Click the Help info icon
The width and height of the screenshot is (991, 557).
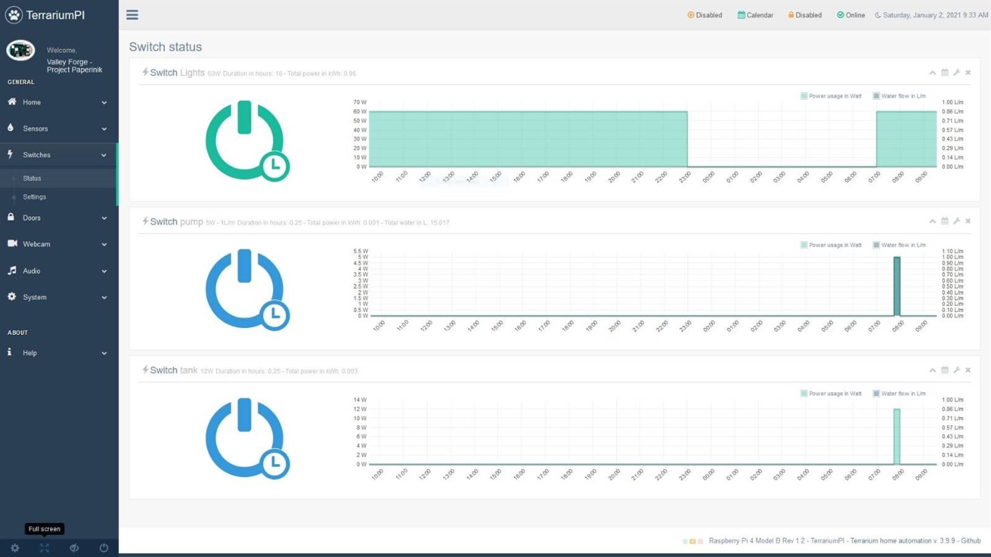point(9,352)
